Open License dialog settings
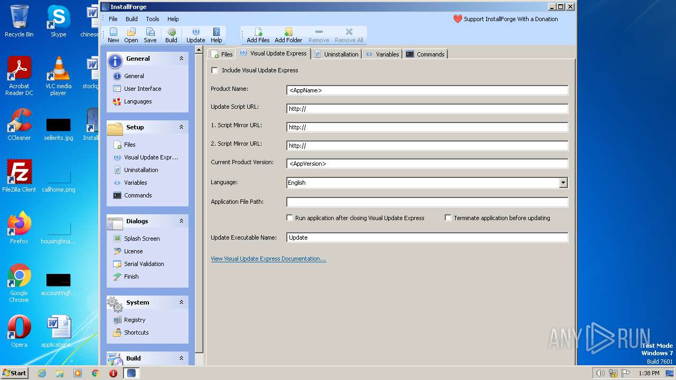Viewport: 676px width, 380px height. tap(128, 251)
